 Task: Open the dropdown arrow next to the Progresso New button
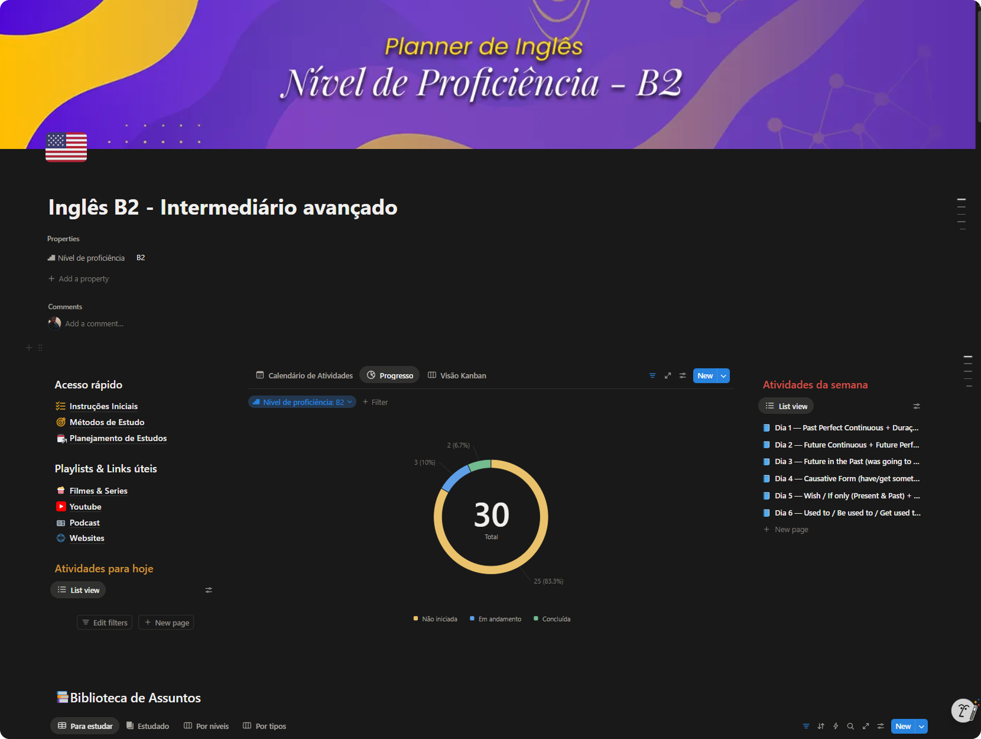723,376
